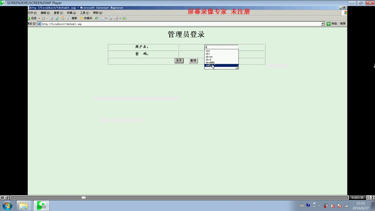Image resolution: width=375 pixels, height=211 pixels.
Task: Open the Back history dropdown arrow
Action: click(39, 18)
